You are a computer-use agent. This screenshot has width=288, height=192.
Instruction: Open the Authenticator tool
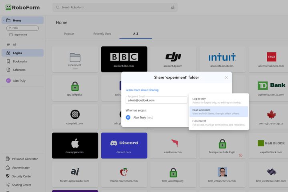[18, 168]
